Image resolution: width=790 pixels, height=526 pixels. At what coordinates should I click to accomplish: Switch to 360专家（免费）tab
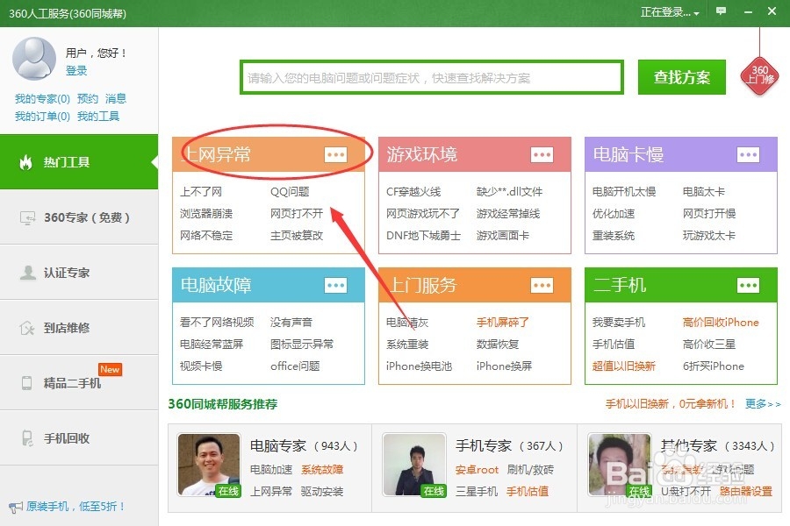click(x=79, y=217)
